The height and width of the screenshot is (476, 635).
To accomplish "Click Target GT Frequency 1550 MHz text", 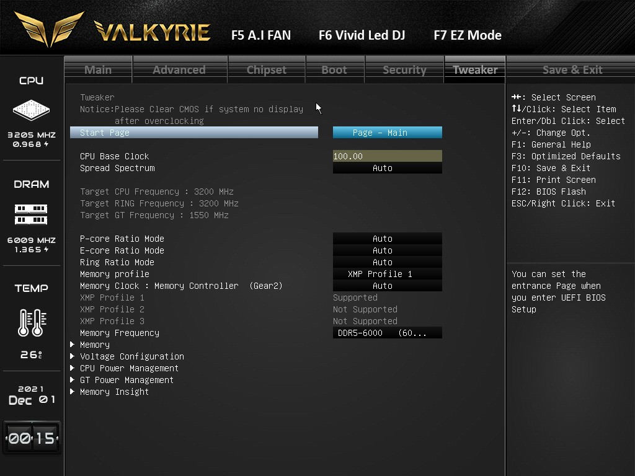I will coord(154,214).
